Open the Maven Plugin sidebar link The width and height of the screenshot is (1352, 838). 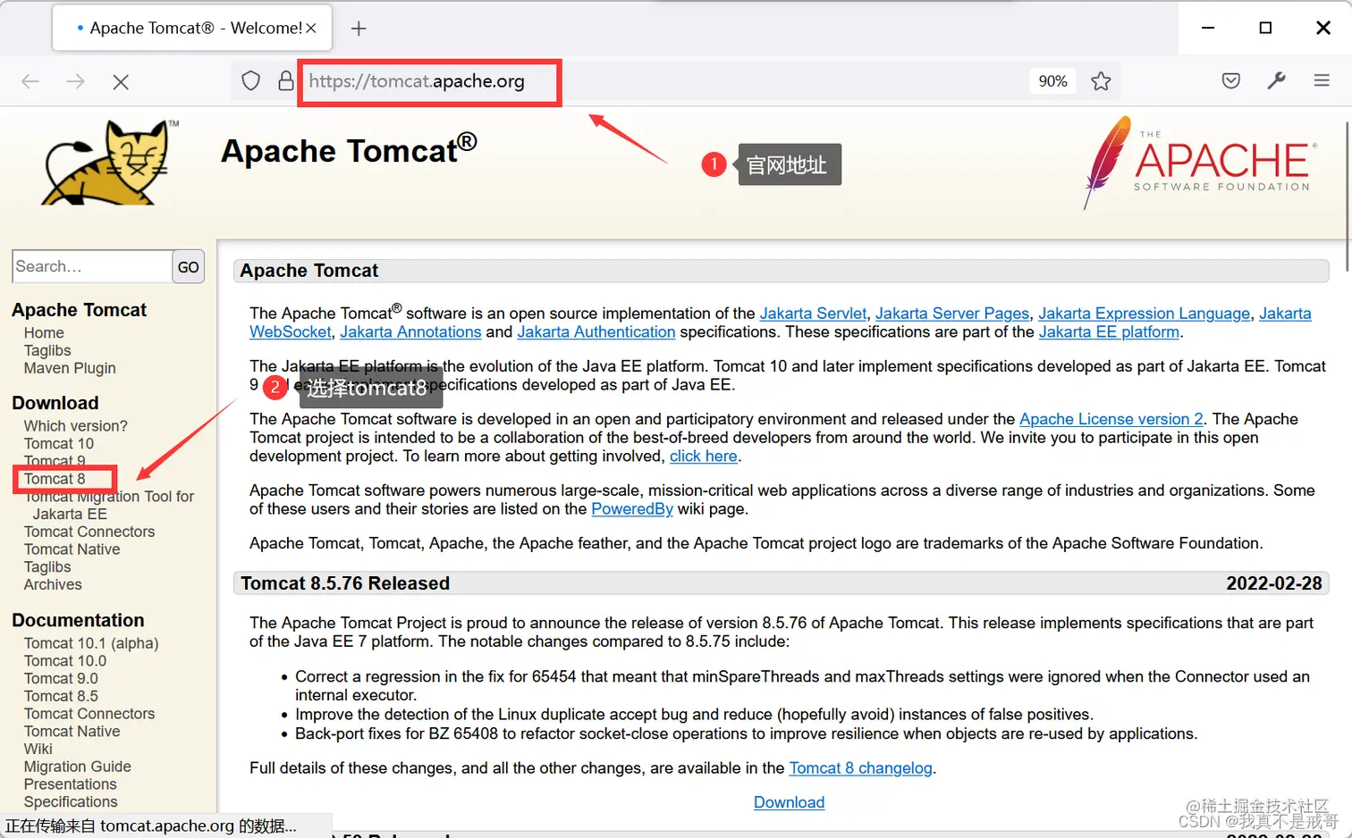pyautogui.click(x=70, y=368)
